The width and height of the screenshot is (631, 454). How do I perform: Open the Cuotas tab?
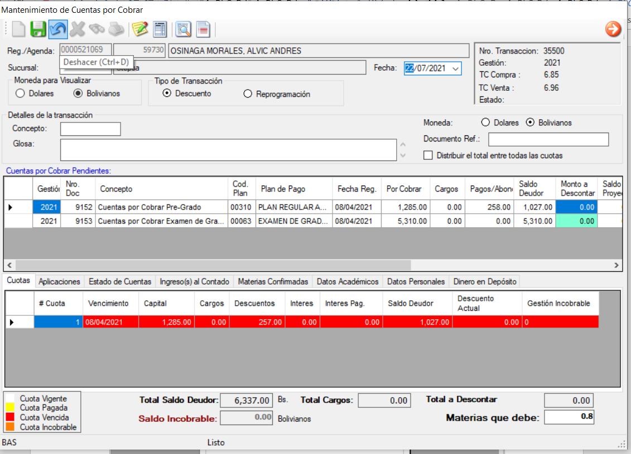18,280
